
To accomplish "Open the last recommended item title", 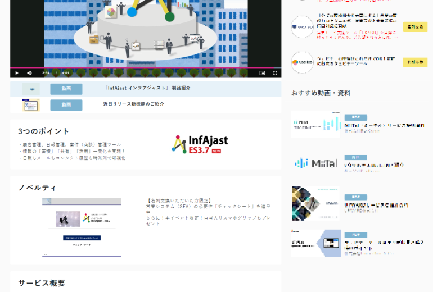I will tap(384, 245).
